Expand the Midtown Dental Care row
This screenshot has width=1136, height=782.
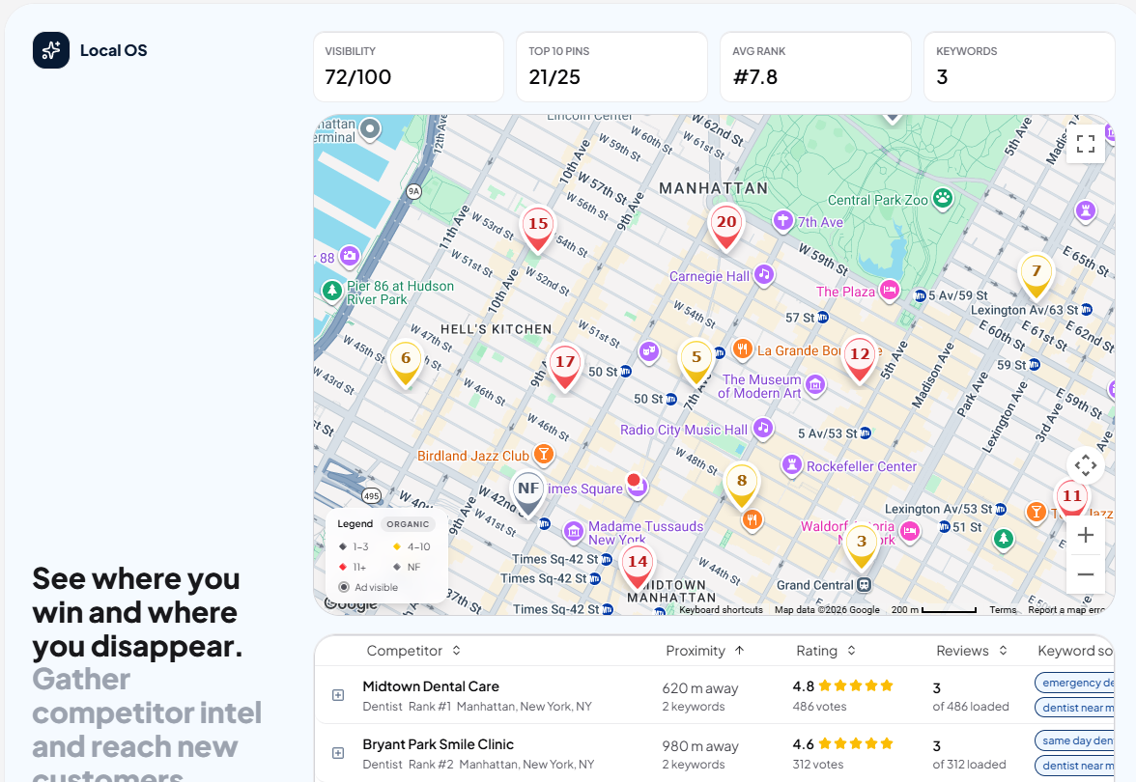pos(338,695)
